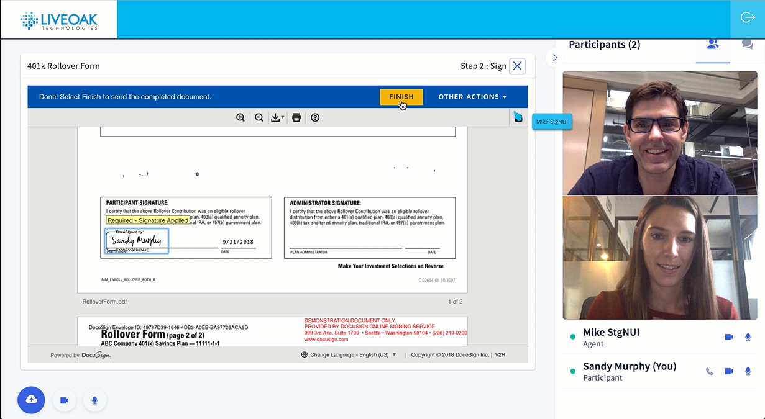Toggle camera with bottom video button
765x419 pixels.
tap(64, 400)
